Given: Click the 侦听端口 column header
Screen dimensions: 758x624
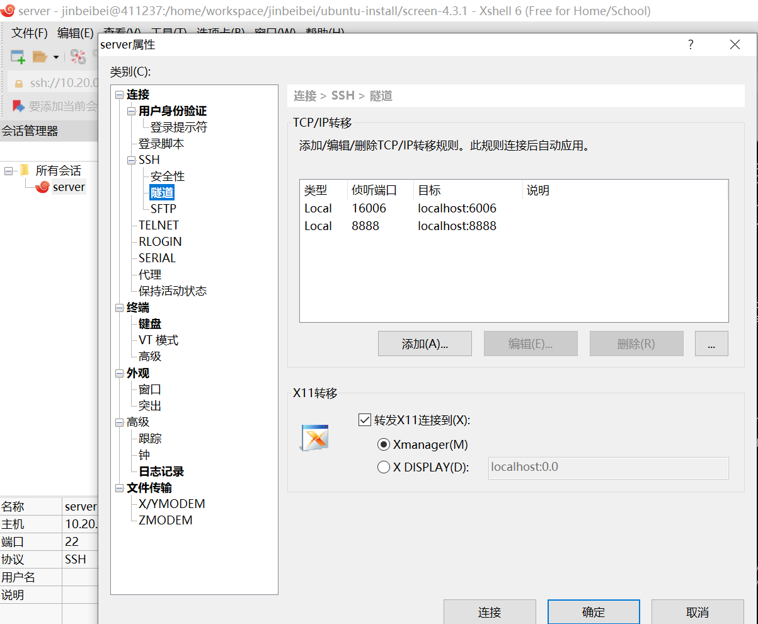Looking at the screenshot, I should 374,190.
